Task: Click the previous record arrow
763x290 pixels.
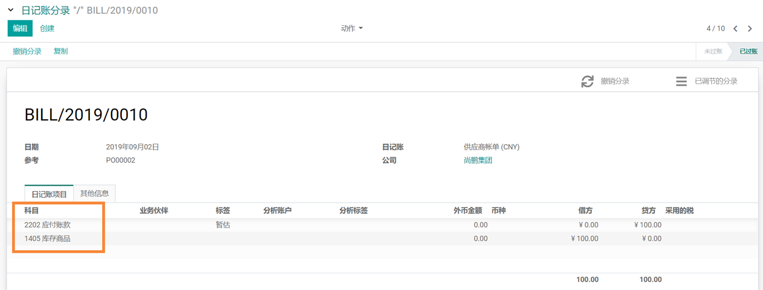Action: tap(735, 28)
